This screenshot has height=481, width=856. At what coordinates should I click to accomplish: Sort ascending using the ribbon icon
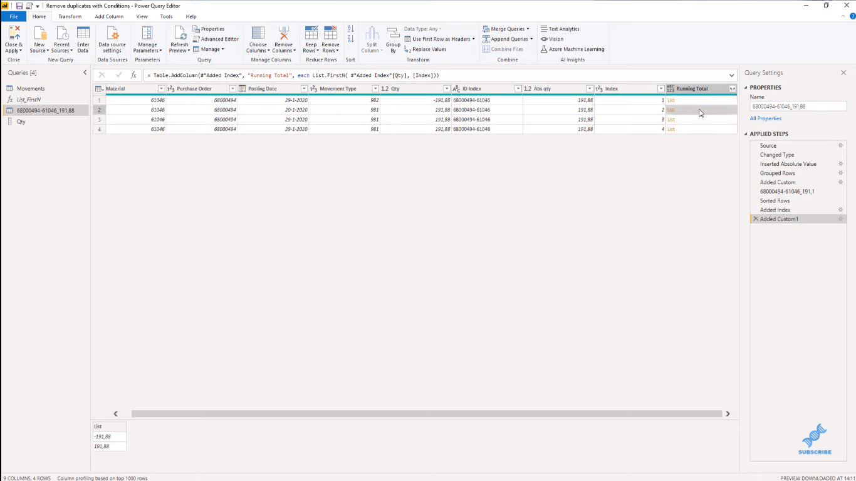click(x=350, y=29)
